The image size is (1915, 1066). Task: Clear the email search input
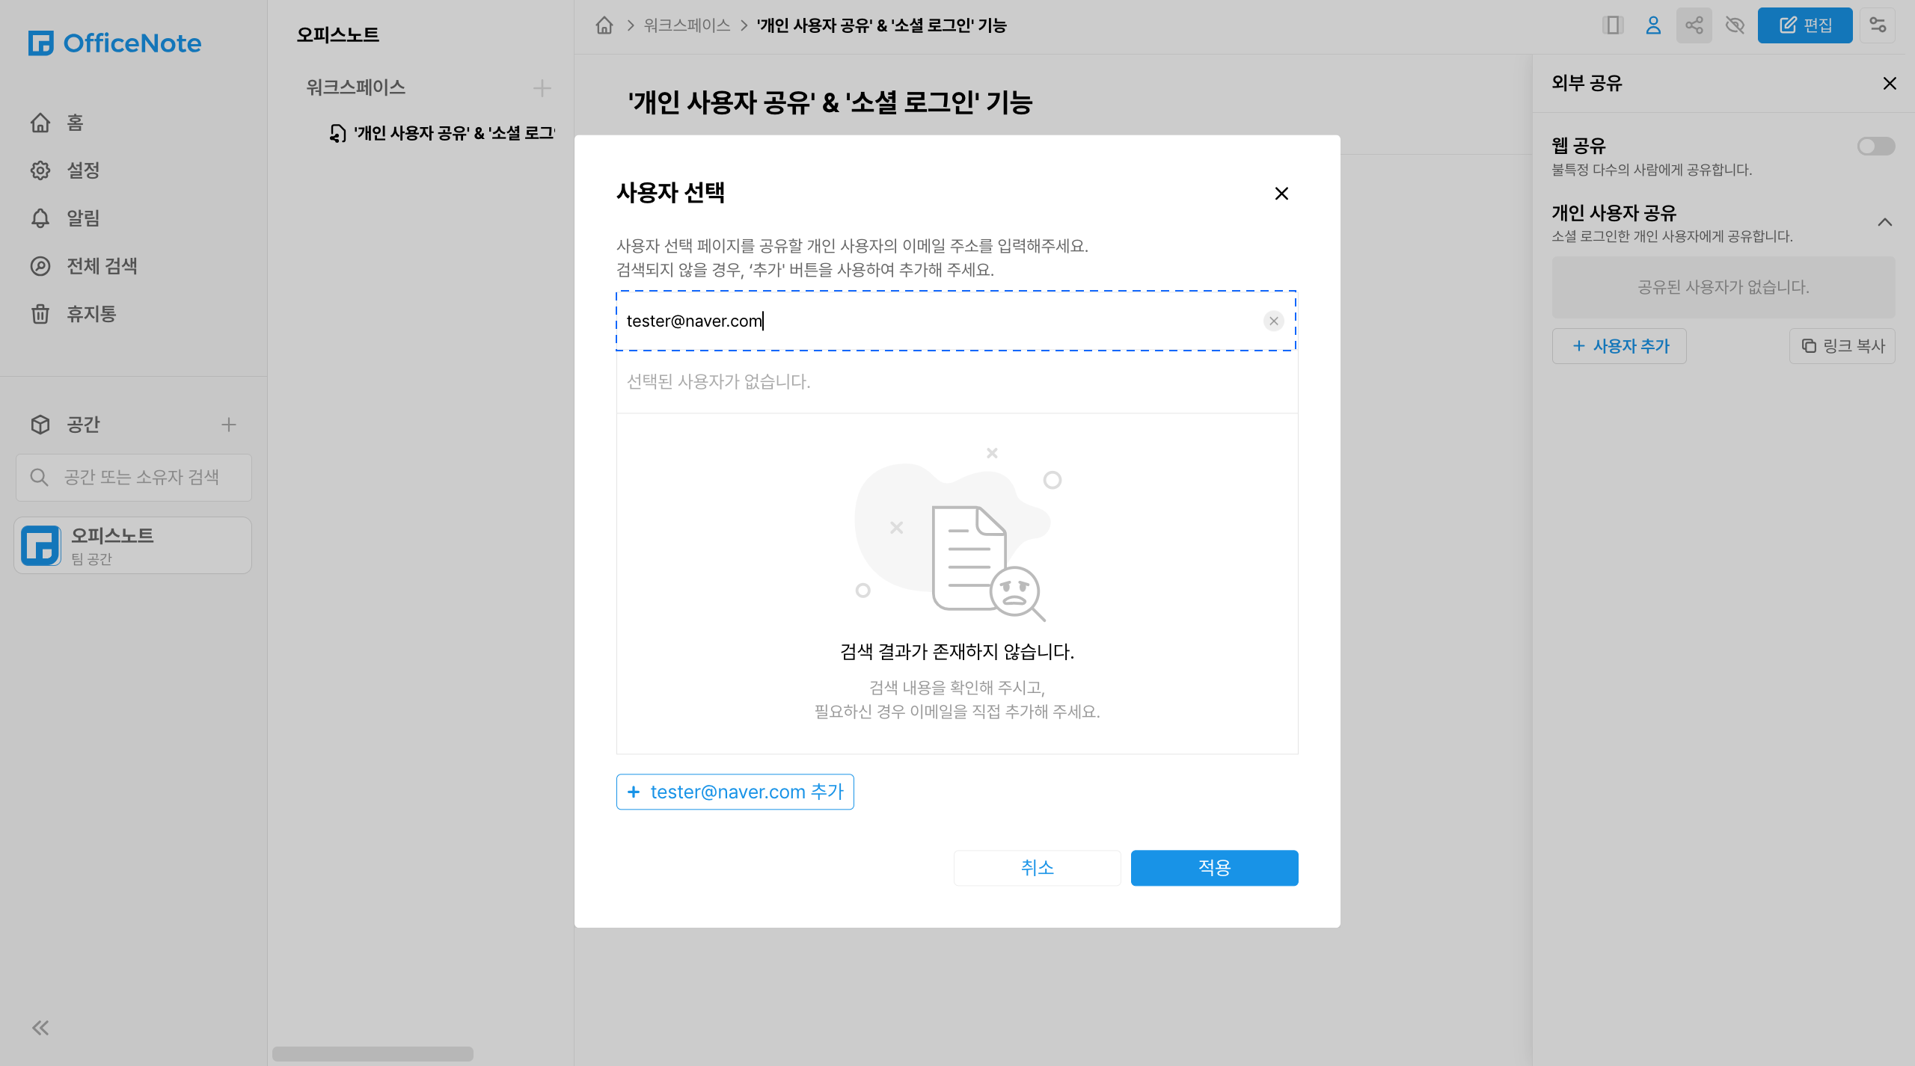coord(1273,321)
